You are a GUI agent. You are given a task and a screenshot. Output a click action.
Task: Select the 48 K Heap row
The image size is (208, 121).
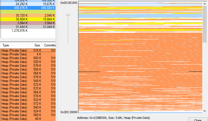tap(27, 119)
